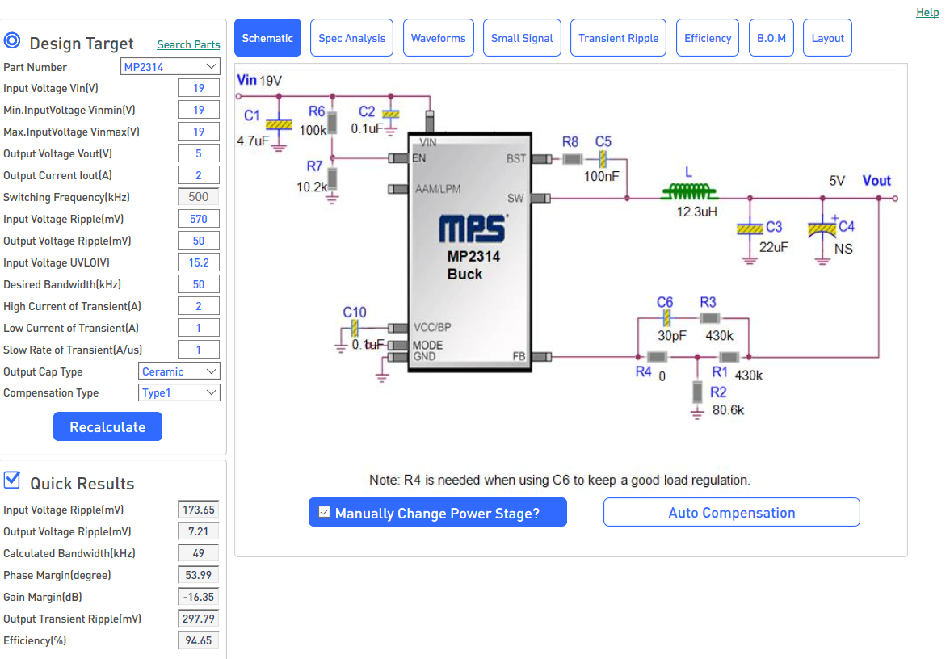Screen dimensions: 950x659
Task: Select the C3 output capacitor symbol
Action: click(x=750, y=229)
